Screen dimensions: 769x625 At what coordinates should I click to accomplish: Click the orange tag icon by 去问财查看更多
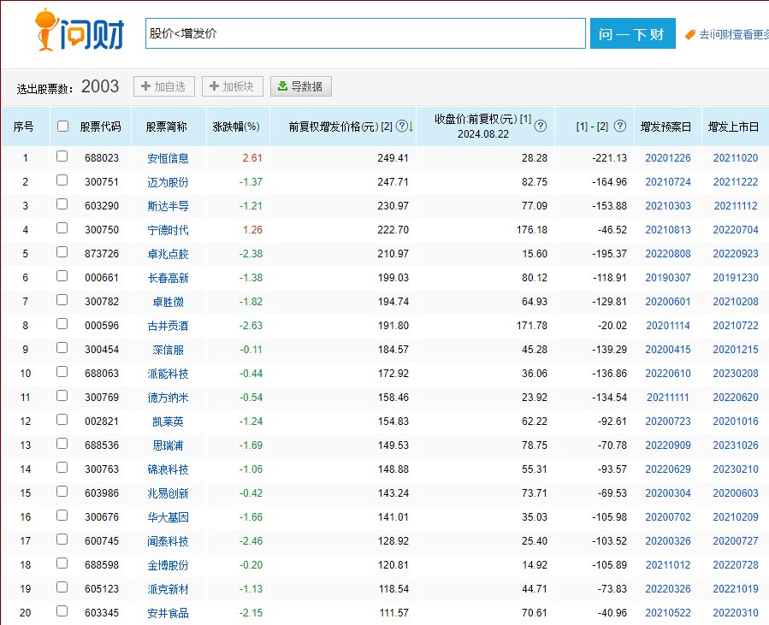pos(690,34)
